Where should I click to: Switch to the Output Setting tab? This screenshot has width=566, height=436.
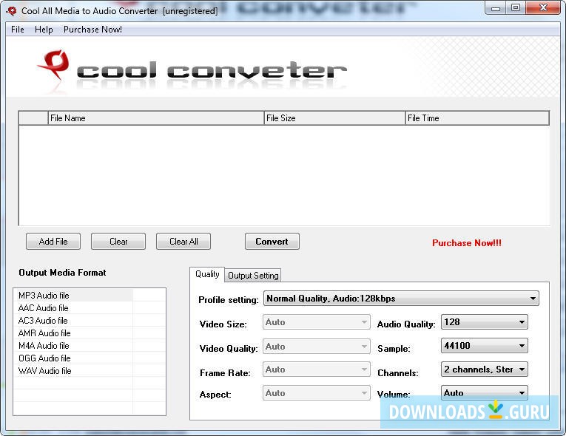click(253, 276)
